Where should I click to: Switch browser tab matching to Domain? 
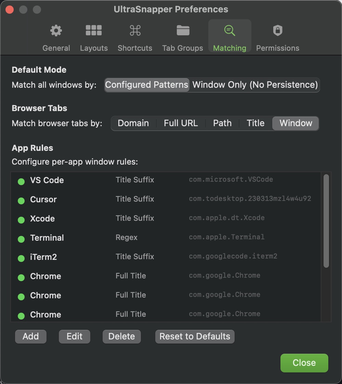pyautogui.click(x=133, y=123)
